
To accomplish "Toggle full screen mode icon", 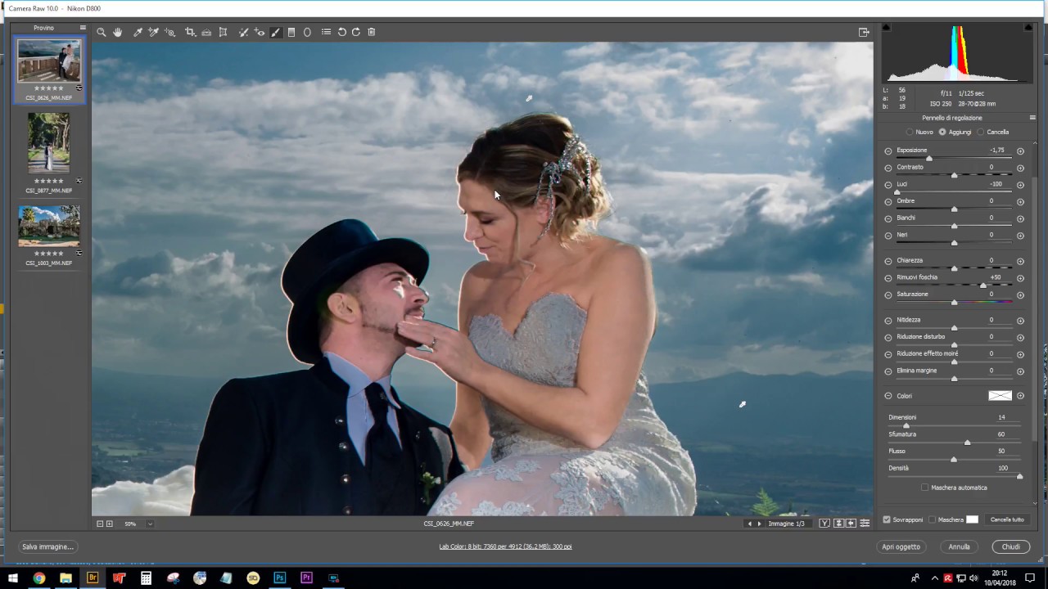I will [x=864, y=32].
